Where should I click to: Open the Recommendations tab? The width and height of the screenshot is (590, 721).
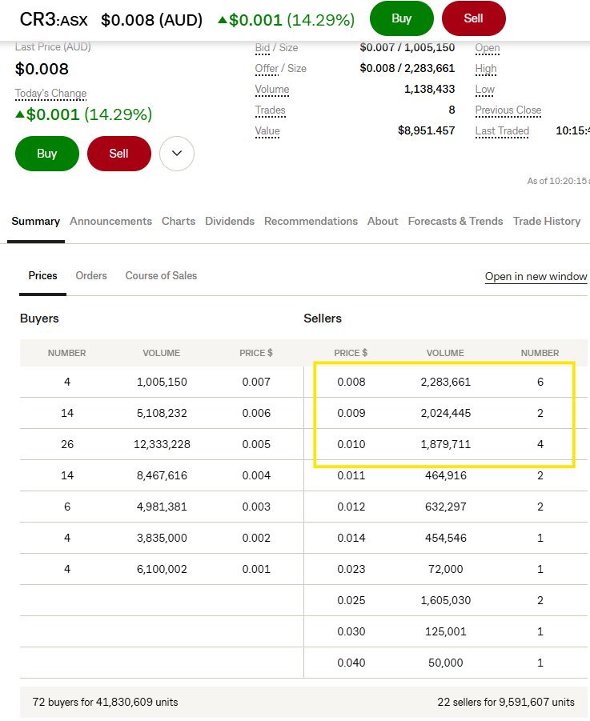coord(311,221)
